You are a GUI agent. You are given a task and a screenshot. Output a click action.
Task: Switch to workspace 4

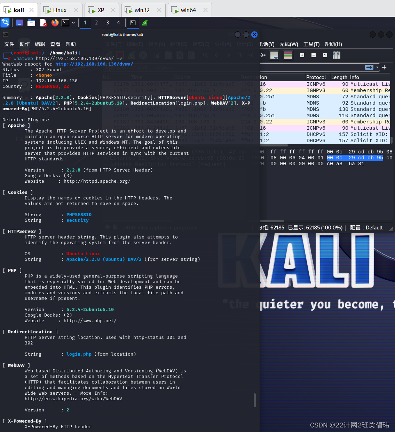(118, 23)
